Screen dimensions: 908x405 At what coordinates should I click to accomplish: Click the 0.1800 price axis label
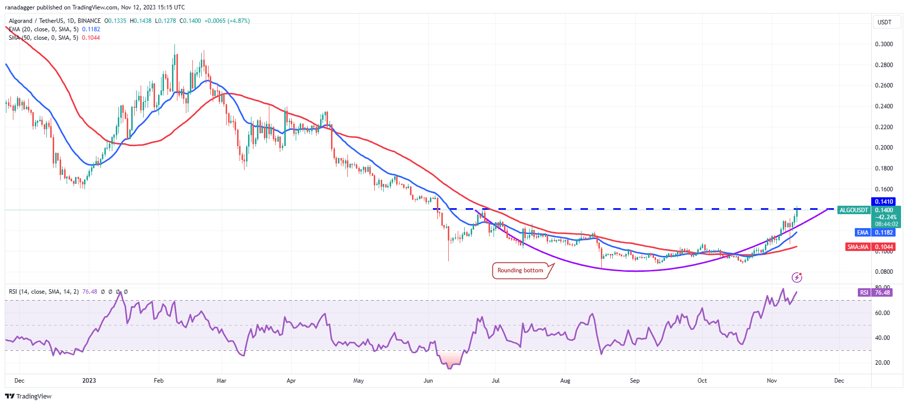click(x=884, y=168)
